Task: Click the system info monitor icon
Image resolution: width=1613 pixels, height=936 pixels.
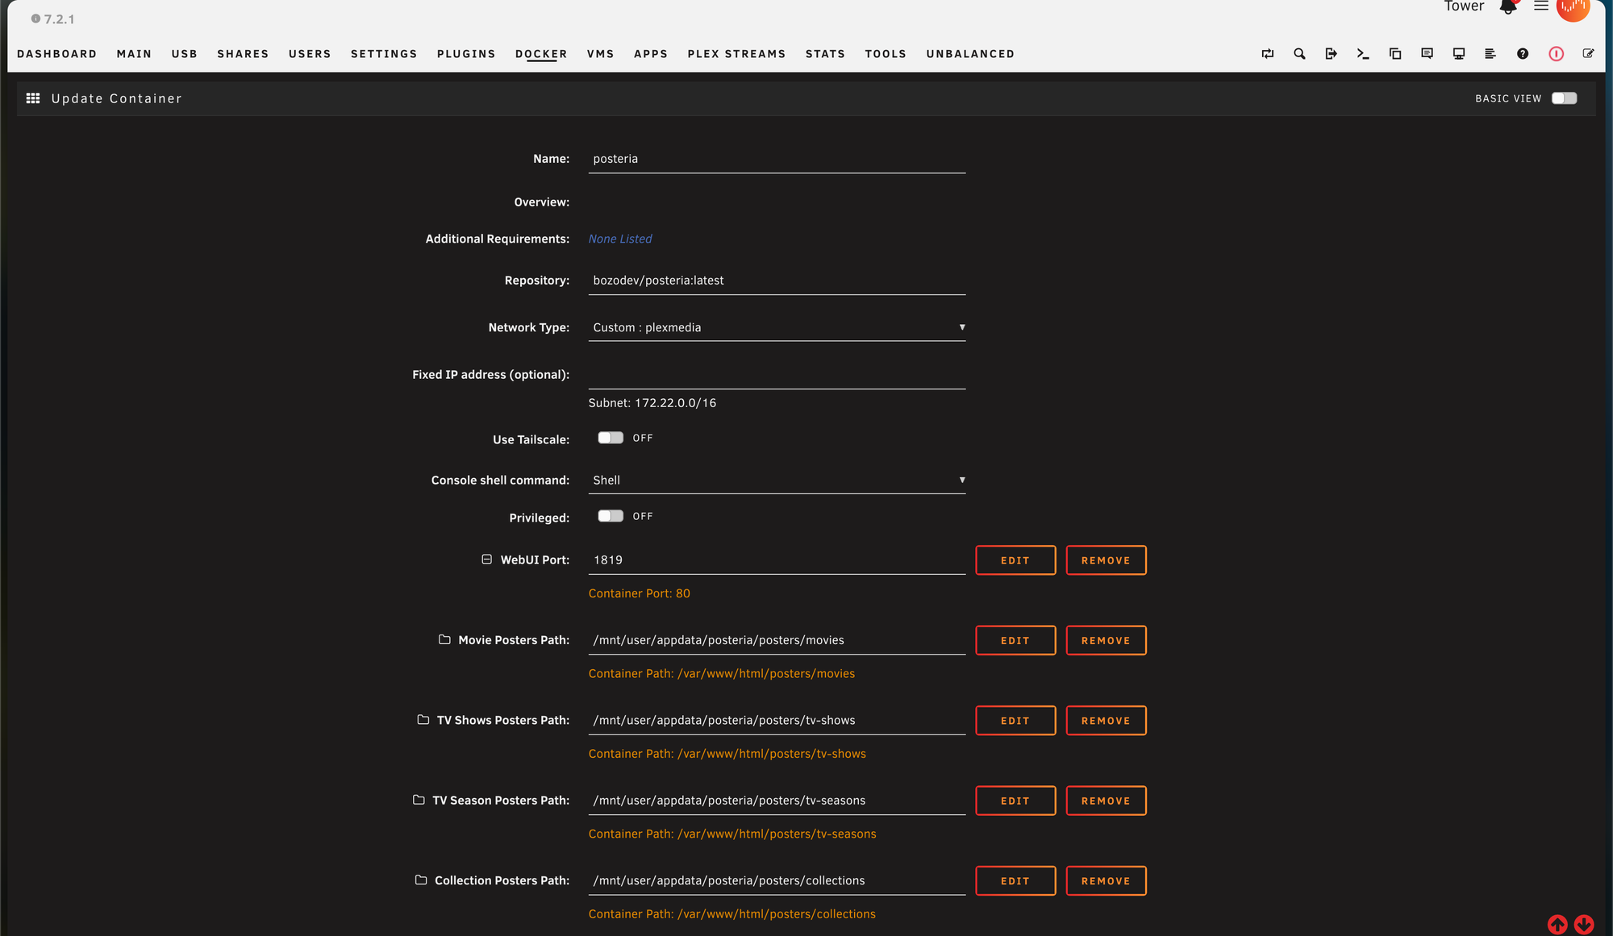Action: click(1459, 54)
